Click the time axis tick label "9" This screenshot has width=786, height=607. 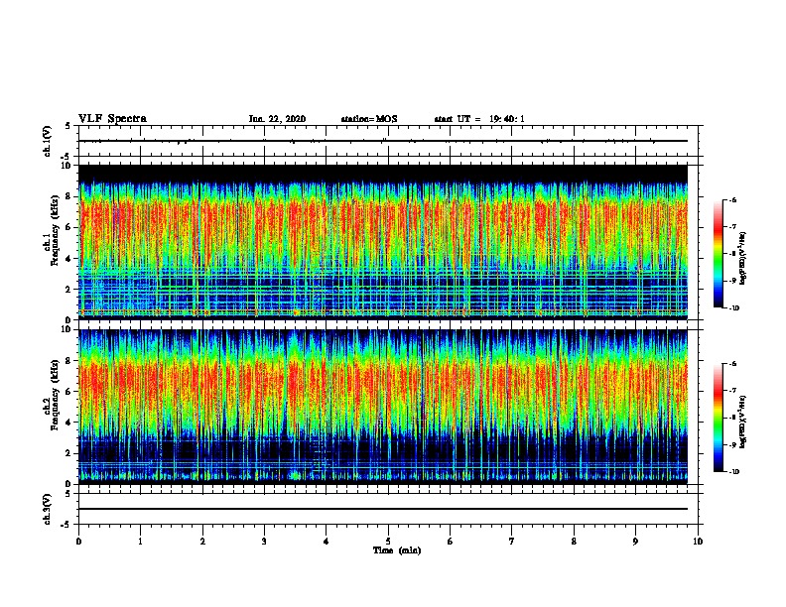(x=635, y=542)
